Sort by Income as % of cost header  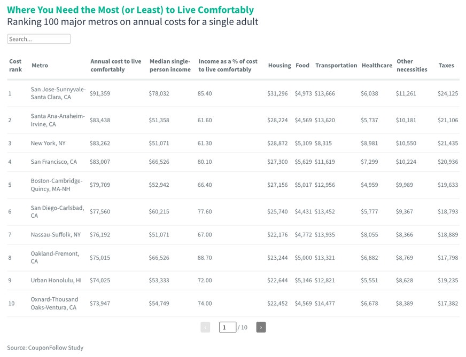click(228, 65)
